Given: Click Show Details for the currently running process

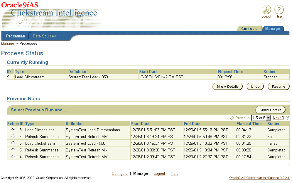Looking at the screenshot, I should (227, 87).
